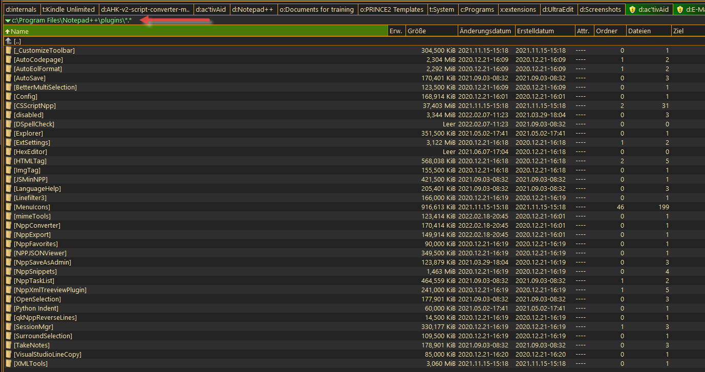The width and height of the screenshot is (705, 372).
Task: Select the [NppSaveAsAdmin] folder name
Action: tap(42, 262)
